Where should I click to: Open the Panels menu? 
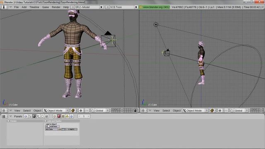[x=18, y=116]
